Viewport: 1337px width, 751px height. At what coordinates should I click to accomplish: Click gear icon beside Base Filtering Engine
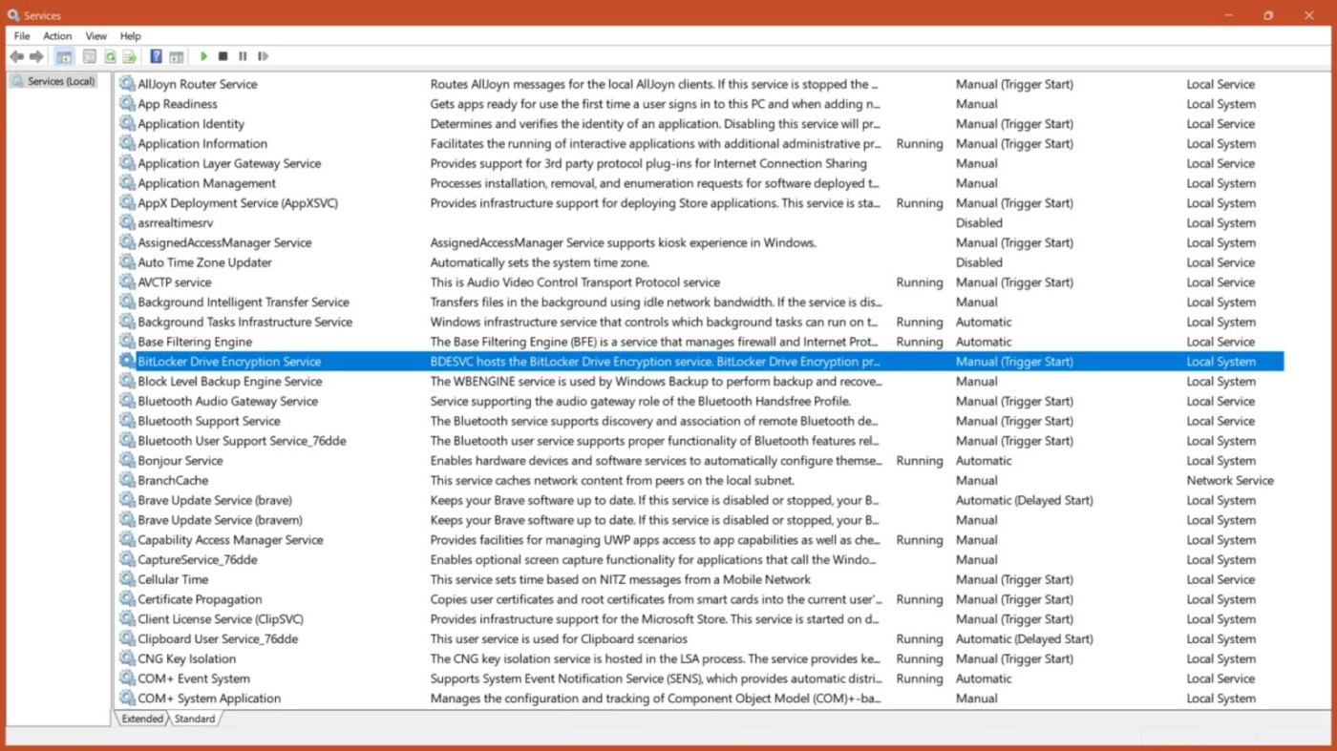coord(127,342)
